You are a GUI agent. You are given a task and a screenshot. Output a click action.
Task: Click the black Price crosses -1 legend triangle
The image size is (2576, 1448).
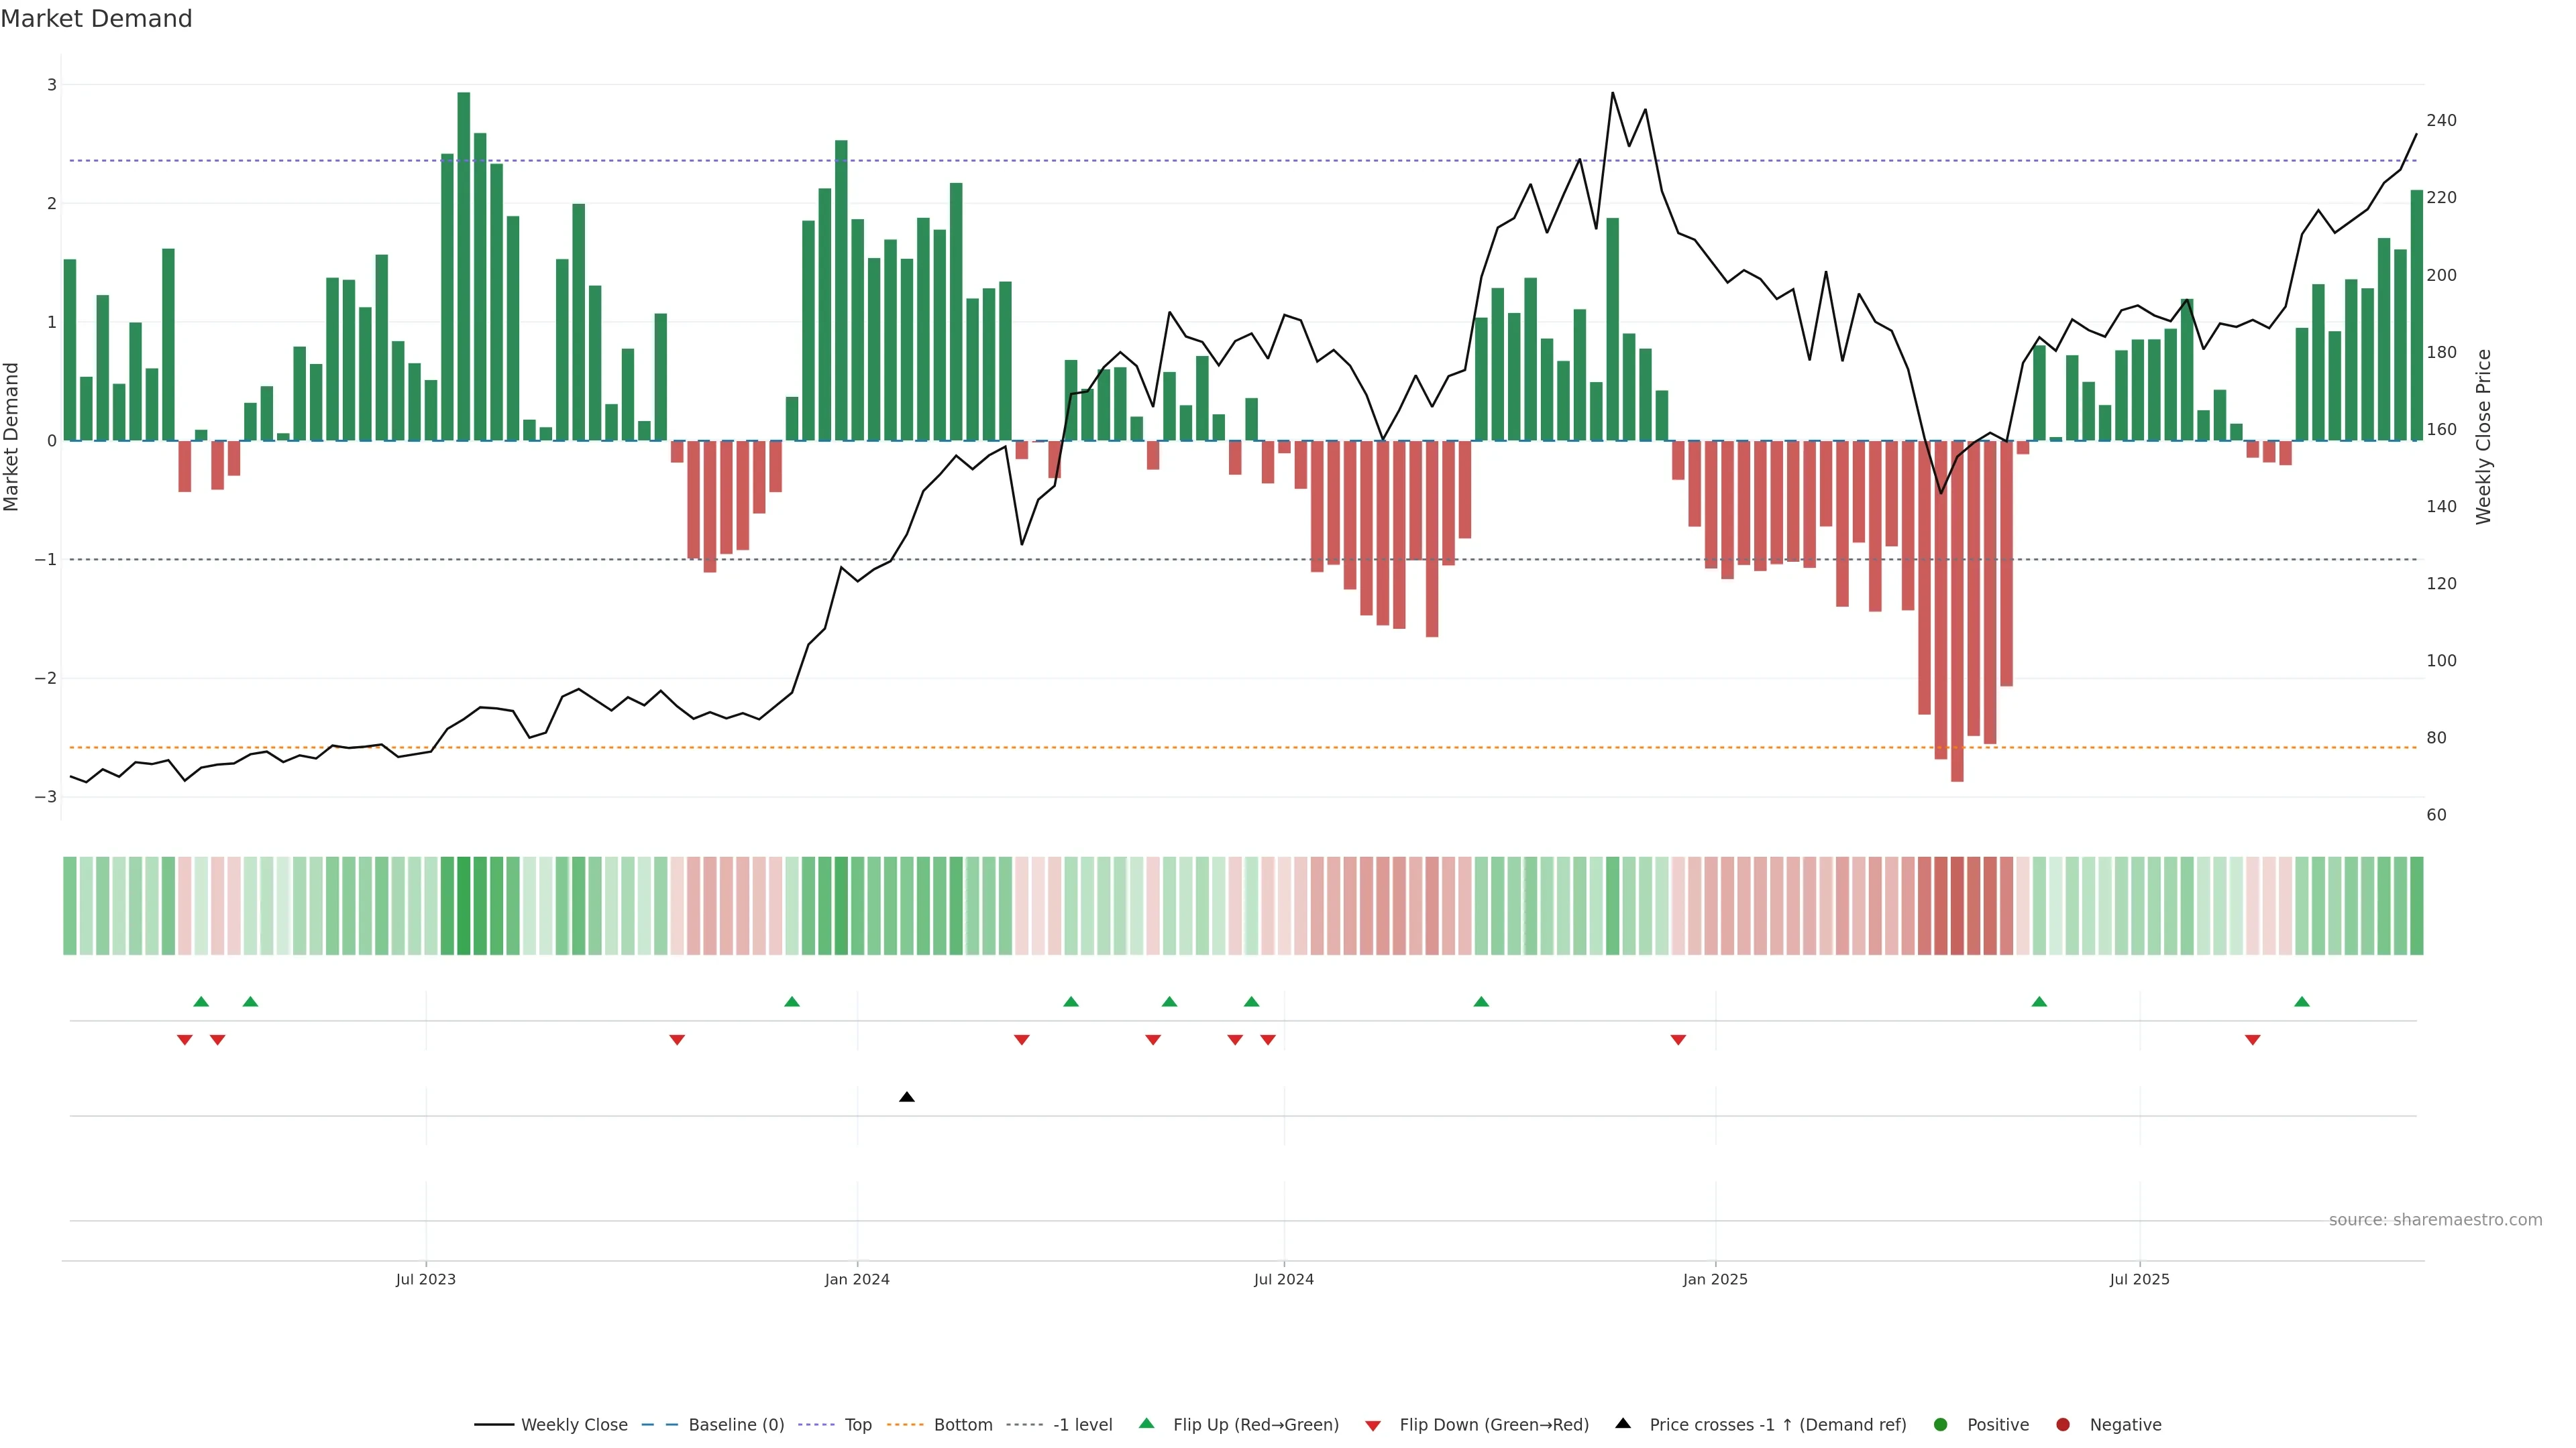(1623, 1423)
